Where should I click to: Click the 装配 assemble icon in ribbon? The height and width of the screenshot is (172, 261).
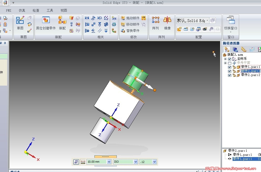(x=62, y=20)
